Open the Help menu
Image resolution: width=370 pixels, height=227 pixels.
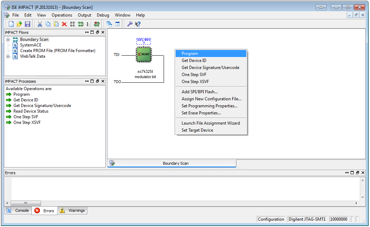[x=140, y=15]
